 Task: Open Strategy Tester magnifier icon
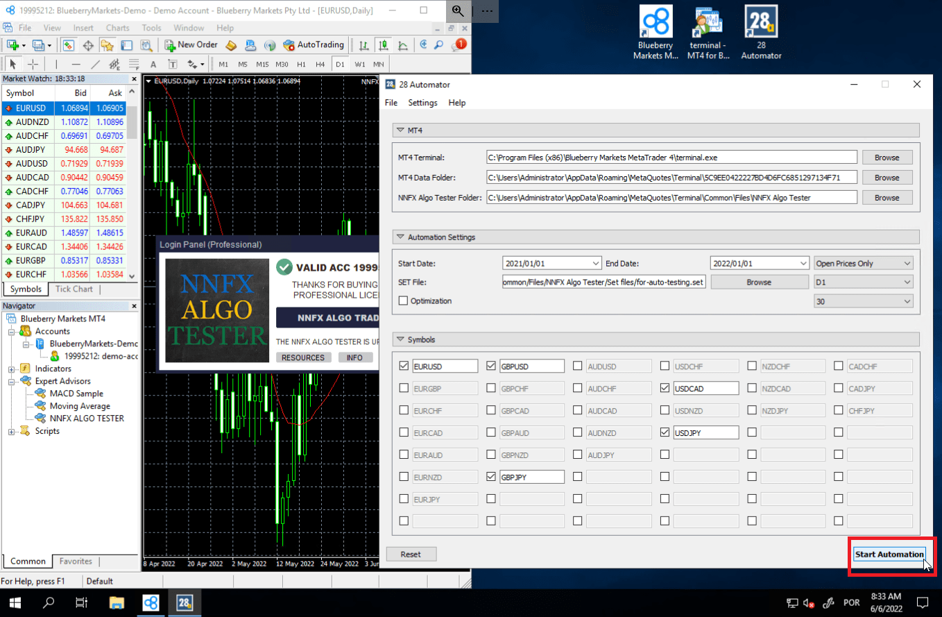tap(146, 45)
